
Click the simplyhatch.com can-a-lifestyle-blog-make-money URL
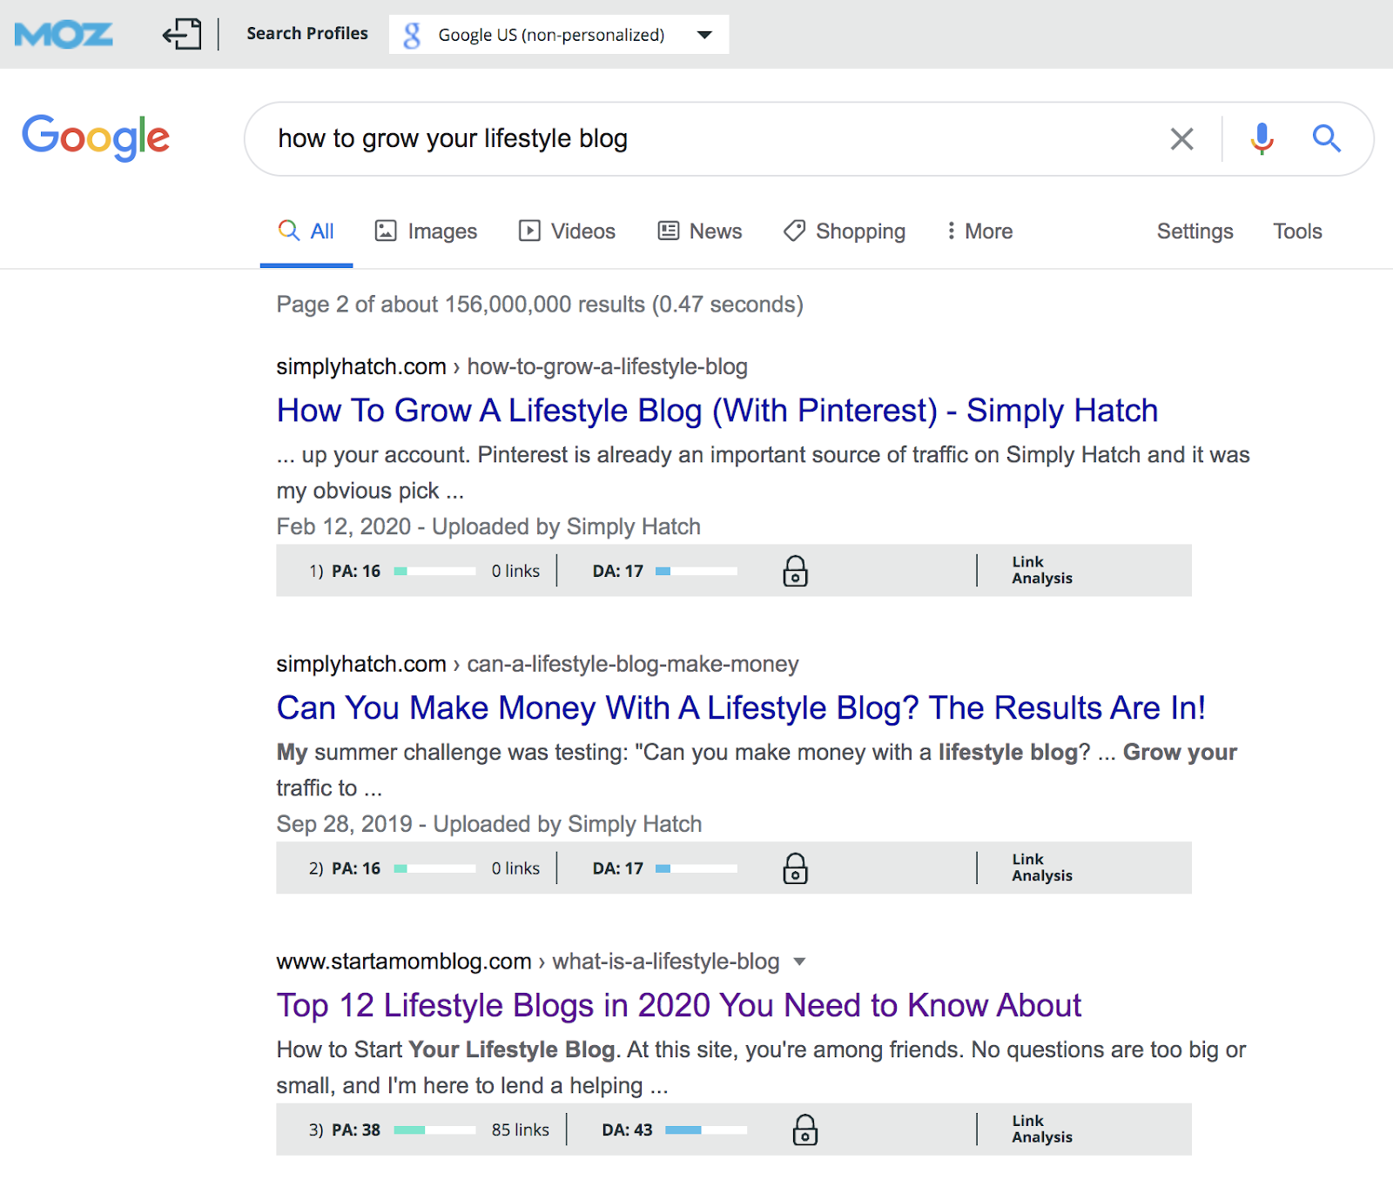click(537, 665)
